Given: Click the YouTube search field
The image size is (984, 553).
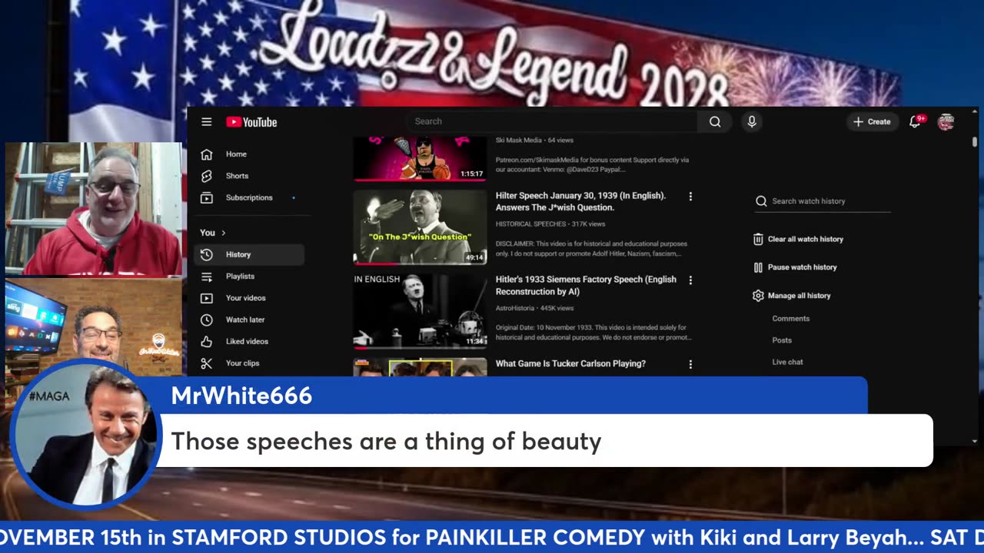Looking at the screenshot, I should point(552,121).
